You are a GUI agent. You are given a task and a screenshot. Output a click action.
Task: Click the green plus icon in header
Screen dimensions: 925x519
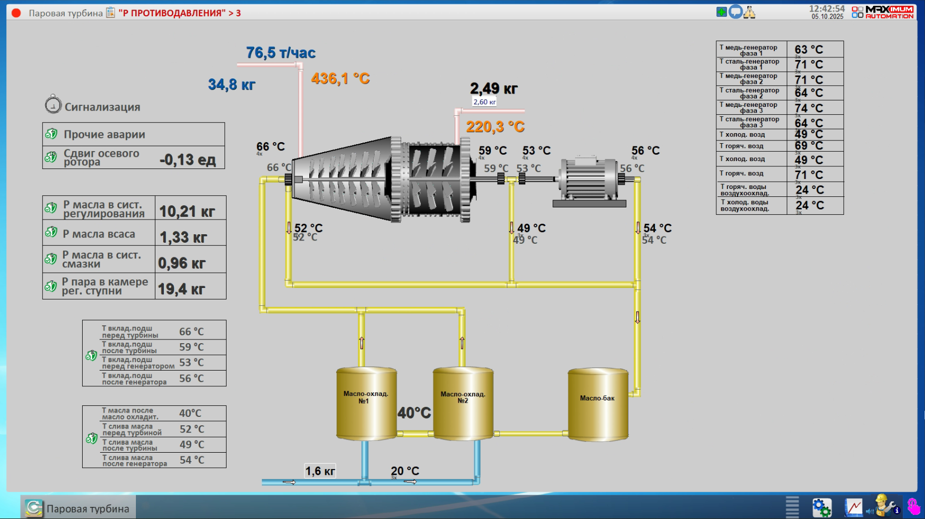(721, 12)
